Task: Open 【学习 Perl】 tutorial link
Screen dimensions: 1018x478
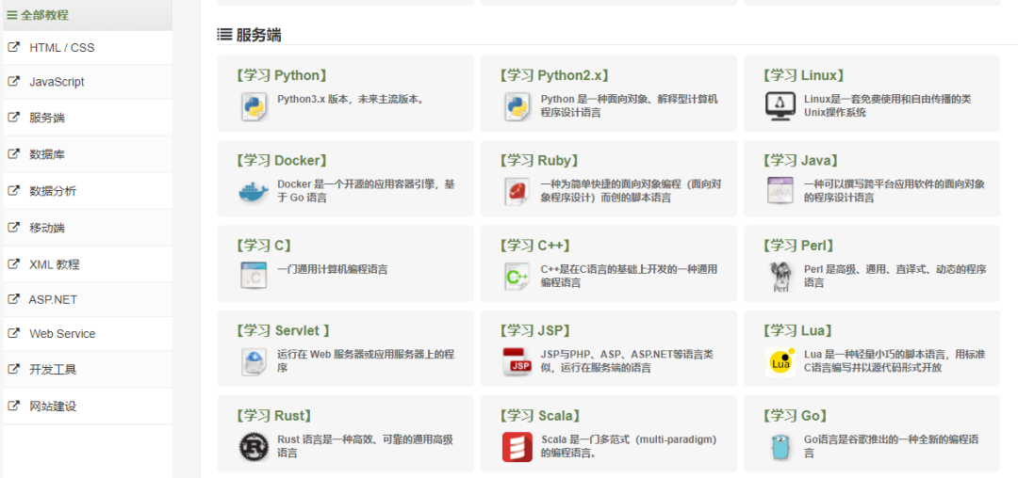Action: [x=798, y=245]
